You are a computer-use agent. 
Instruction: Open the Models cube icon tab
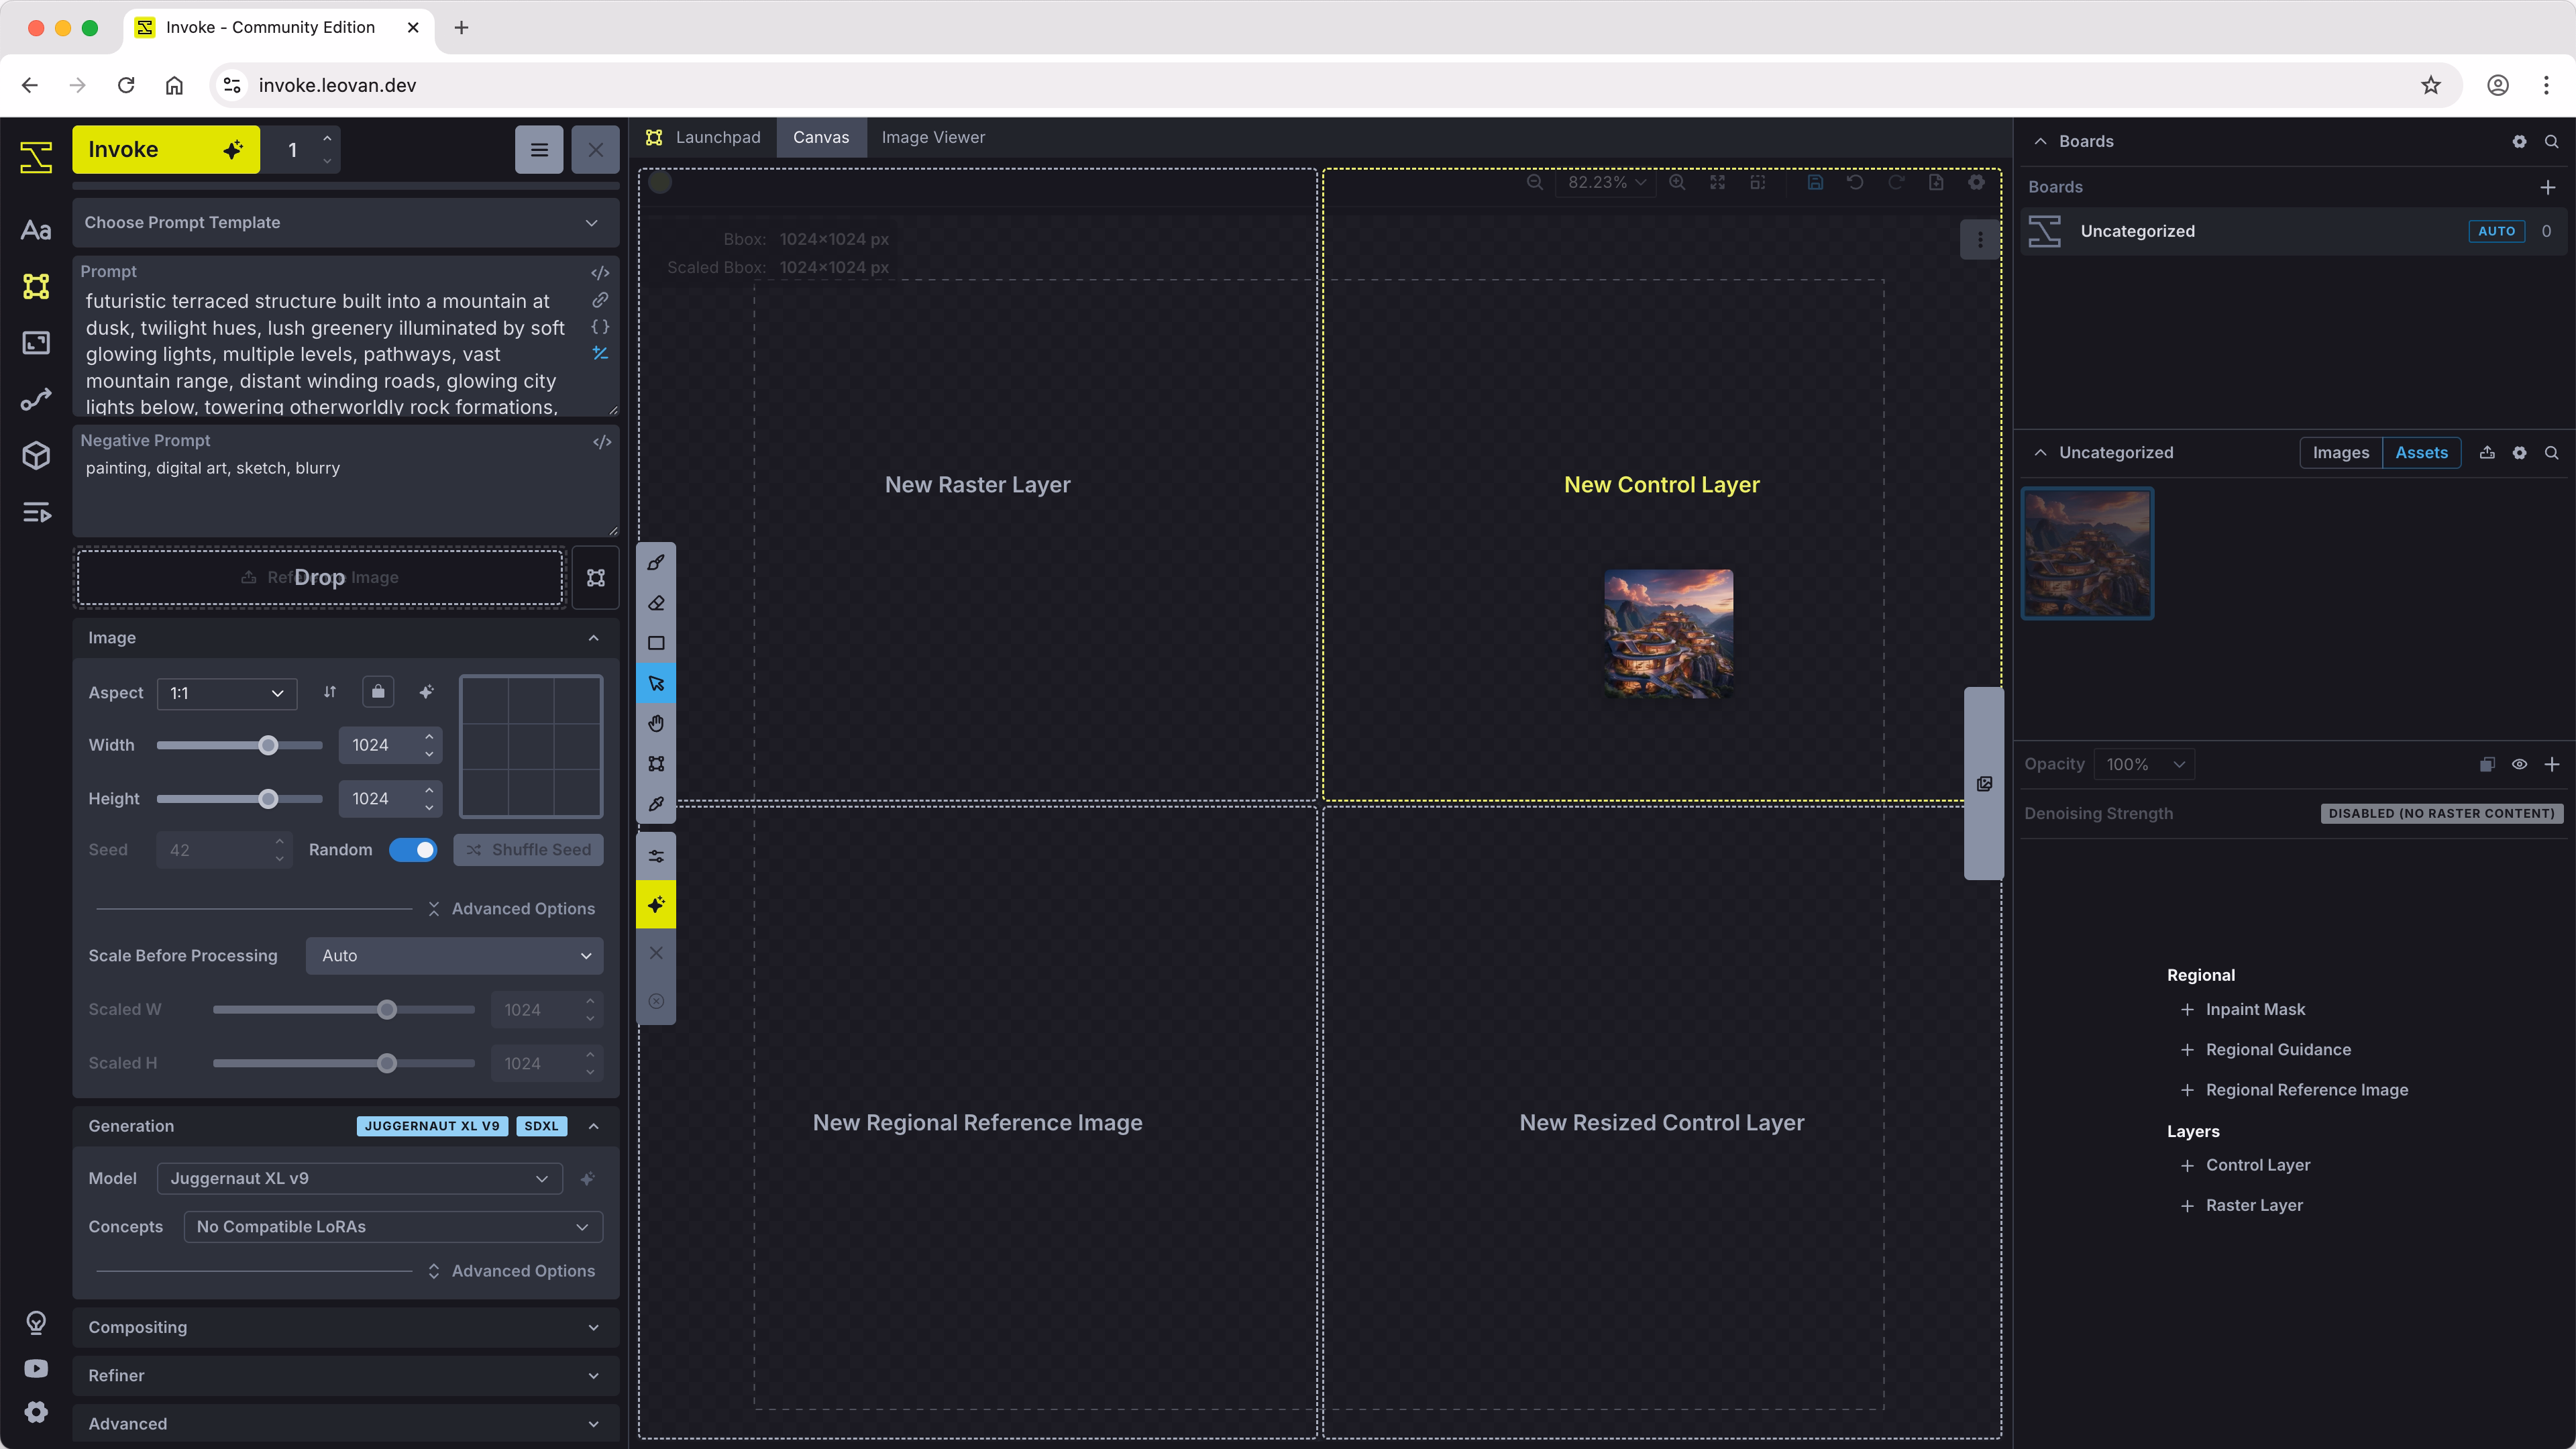pyautogui.click(x=36, y=456)
